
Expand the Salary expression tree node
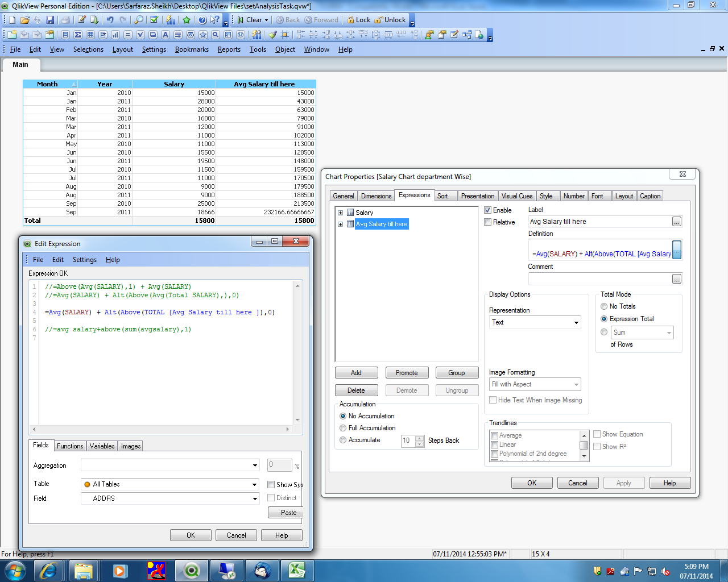(x=340, y=213)
